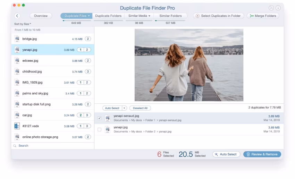Click Deselect All button
295x179 pixels.
[140, 108]
